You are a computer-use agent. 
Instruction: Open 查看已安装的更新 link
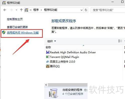pyautogui.click(x=17, y=27)
